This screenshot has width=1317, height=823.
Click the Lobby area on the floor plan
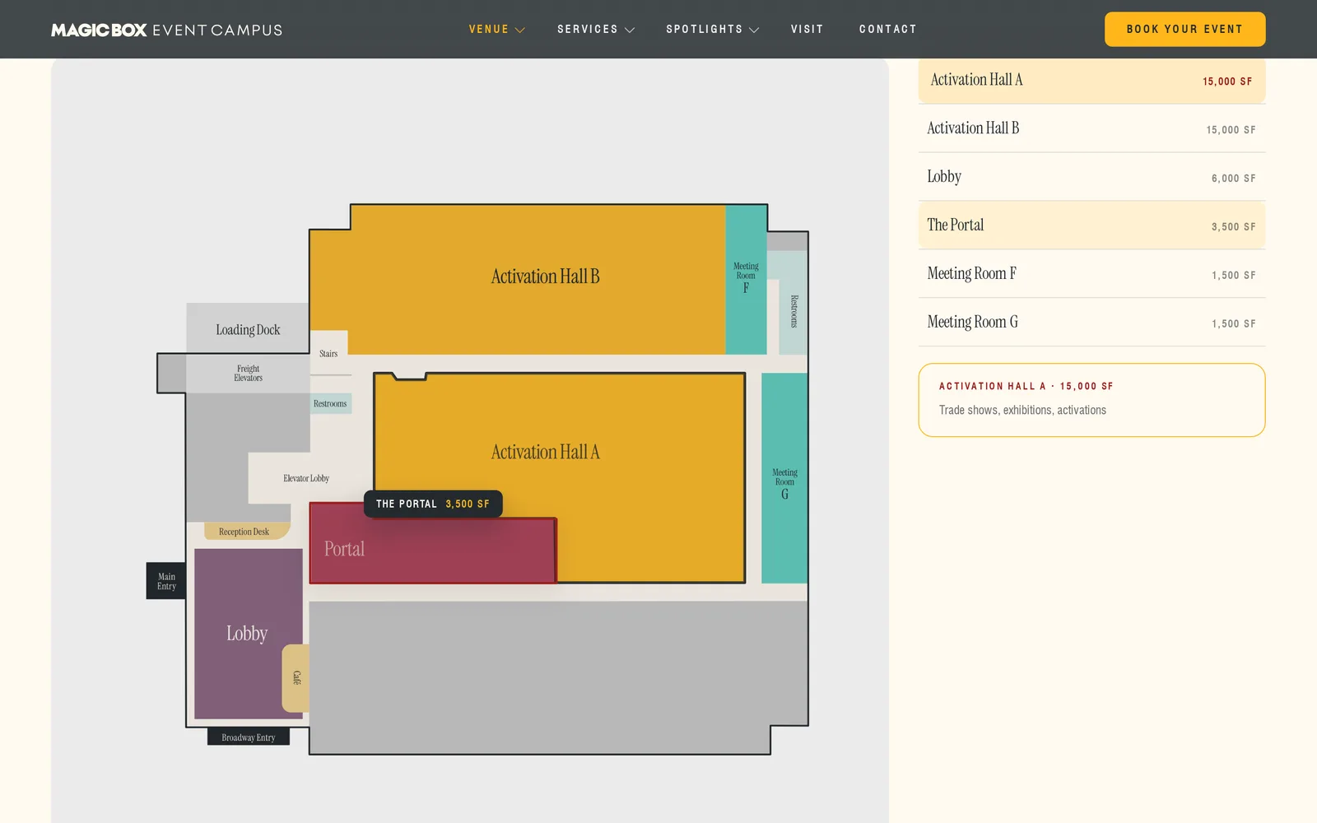(247, 634)
